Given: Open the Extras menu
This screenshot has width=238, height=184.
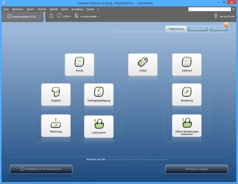Looking at the screenshot, I should [65, 9].
